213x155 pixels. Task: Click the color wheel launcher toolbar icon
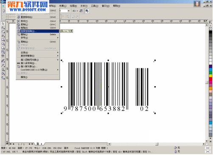pyautogui.click(x=87, y=11)
